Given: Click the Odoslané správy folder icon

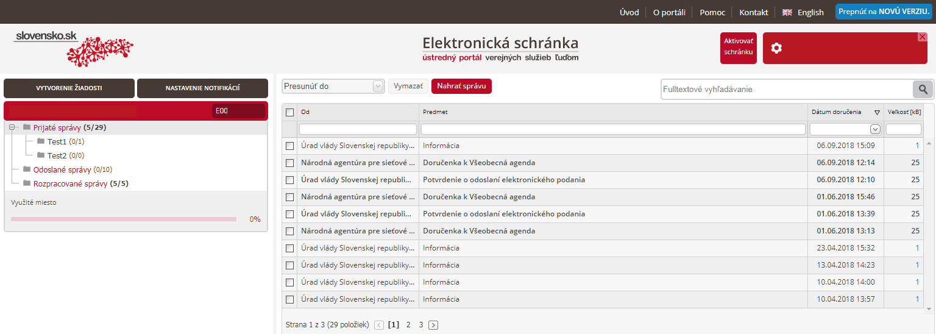Looking at the screenshot, I should 27,169.
